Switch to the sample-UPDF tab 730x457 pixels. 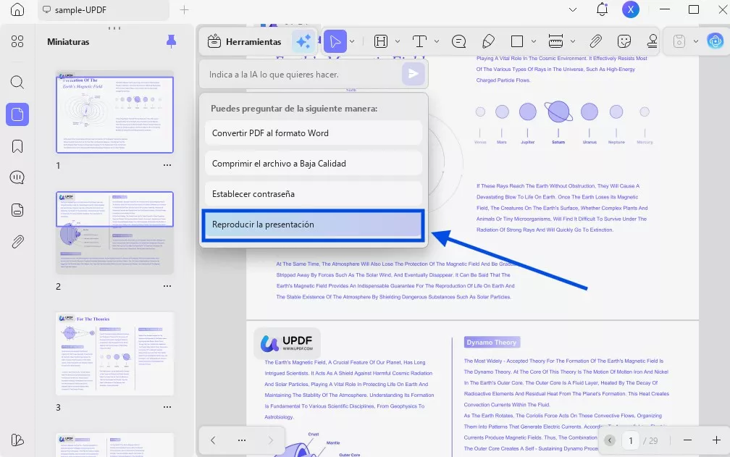pyautogui.click(x=104, y=9)
